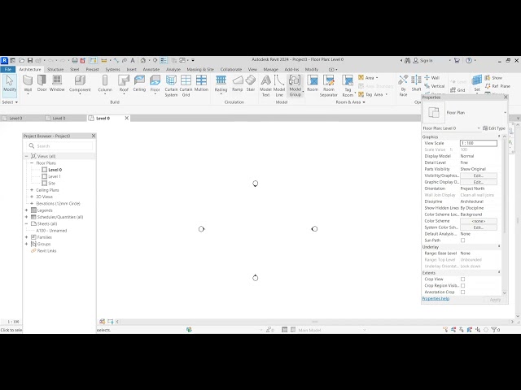Select the Shaft opening tool
The width and height of the screenshot is (521, 390).
(x=416, y=83)
